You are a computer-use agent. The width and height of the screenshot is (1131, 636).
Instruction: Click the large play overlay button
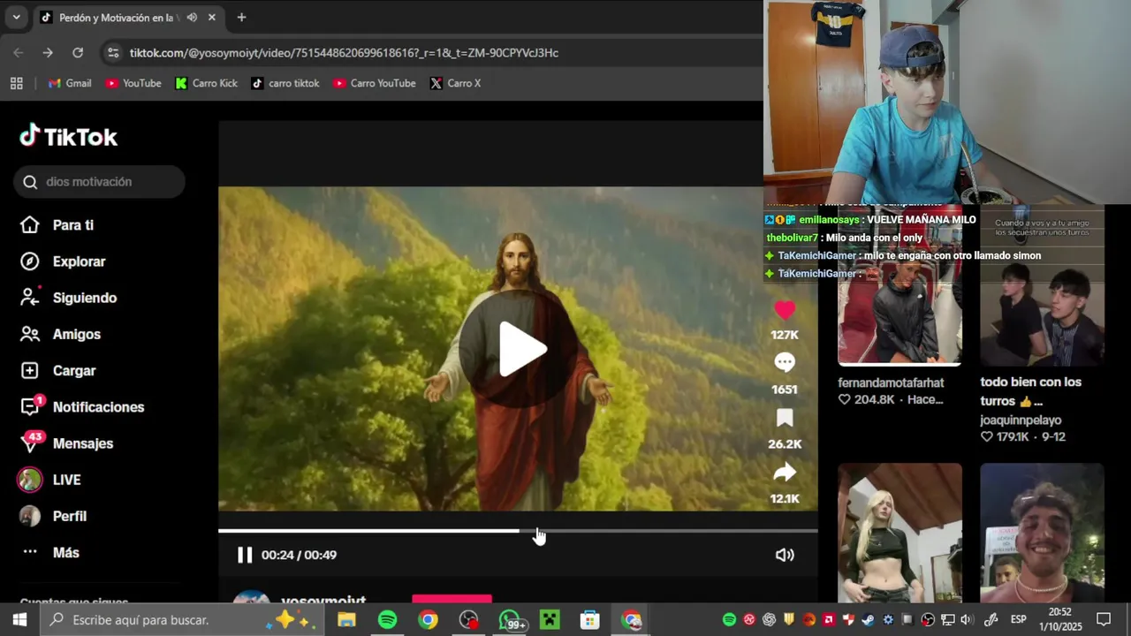519,349
